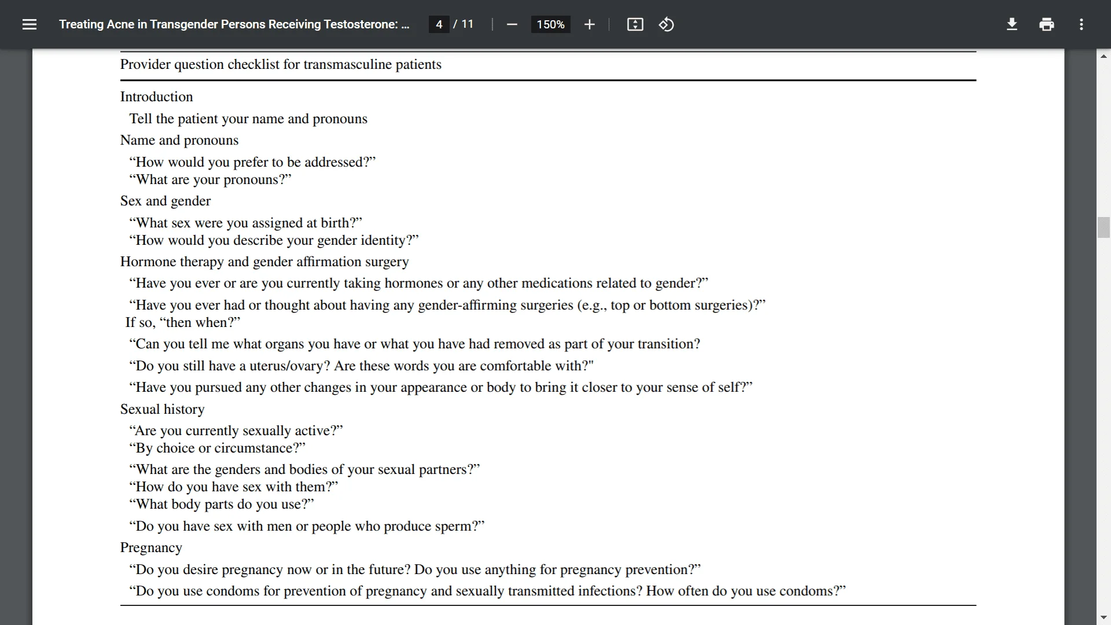Image resolution: width=1111 pixels, height=625 pixels.
Task: Click 'How do you have sex with them?'
Action: click(233, 487)
